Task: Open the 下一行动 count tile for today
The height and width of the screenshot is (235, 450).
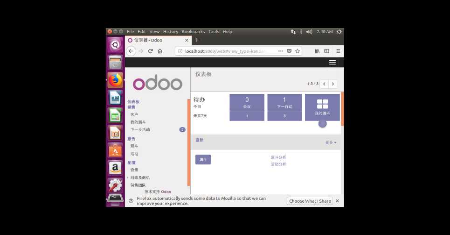Action: click(284, 102)
